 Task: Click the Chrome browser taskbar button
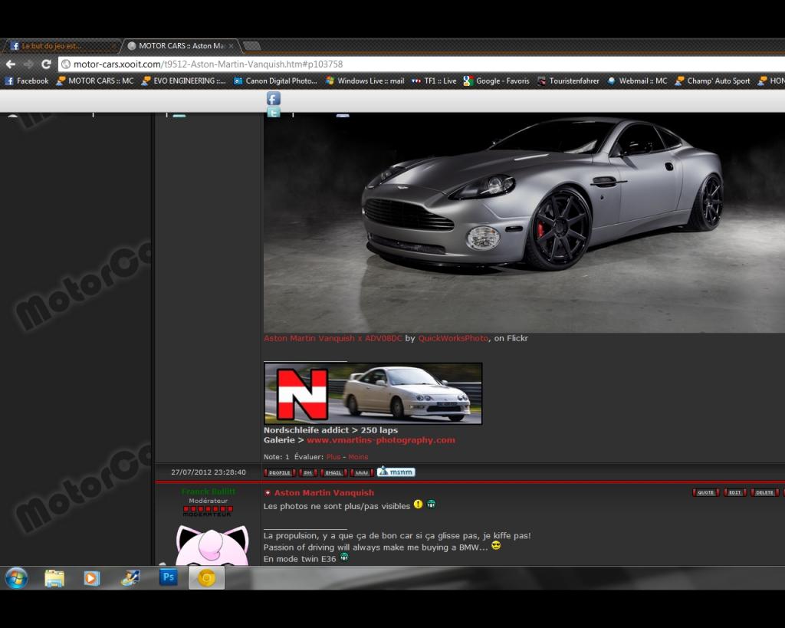(206, 578)
